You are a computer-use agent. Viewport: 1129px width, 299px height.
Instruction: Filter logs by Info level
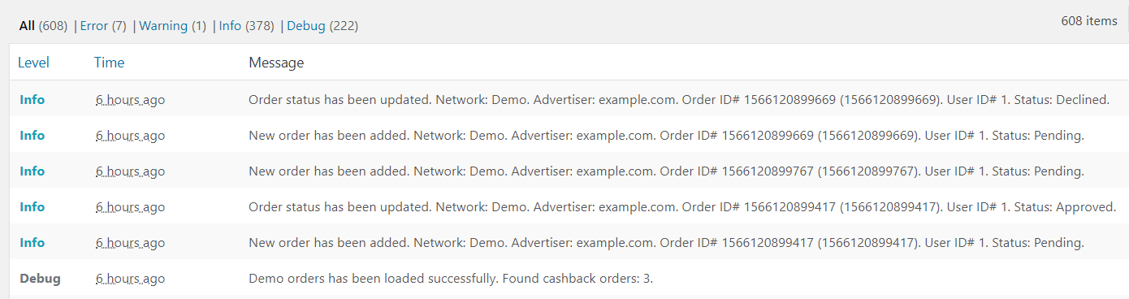click(x=230, y=26)
